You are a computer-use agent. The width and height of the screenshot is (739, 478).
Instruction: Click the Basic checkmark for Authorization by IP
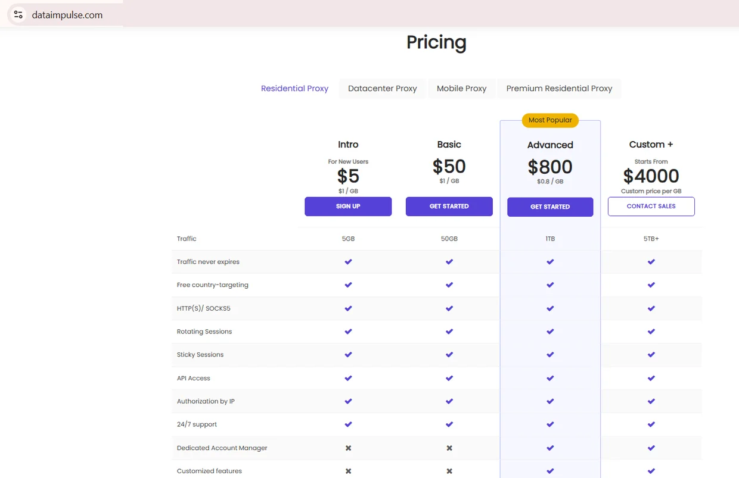click(449, 401)
